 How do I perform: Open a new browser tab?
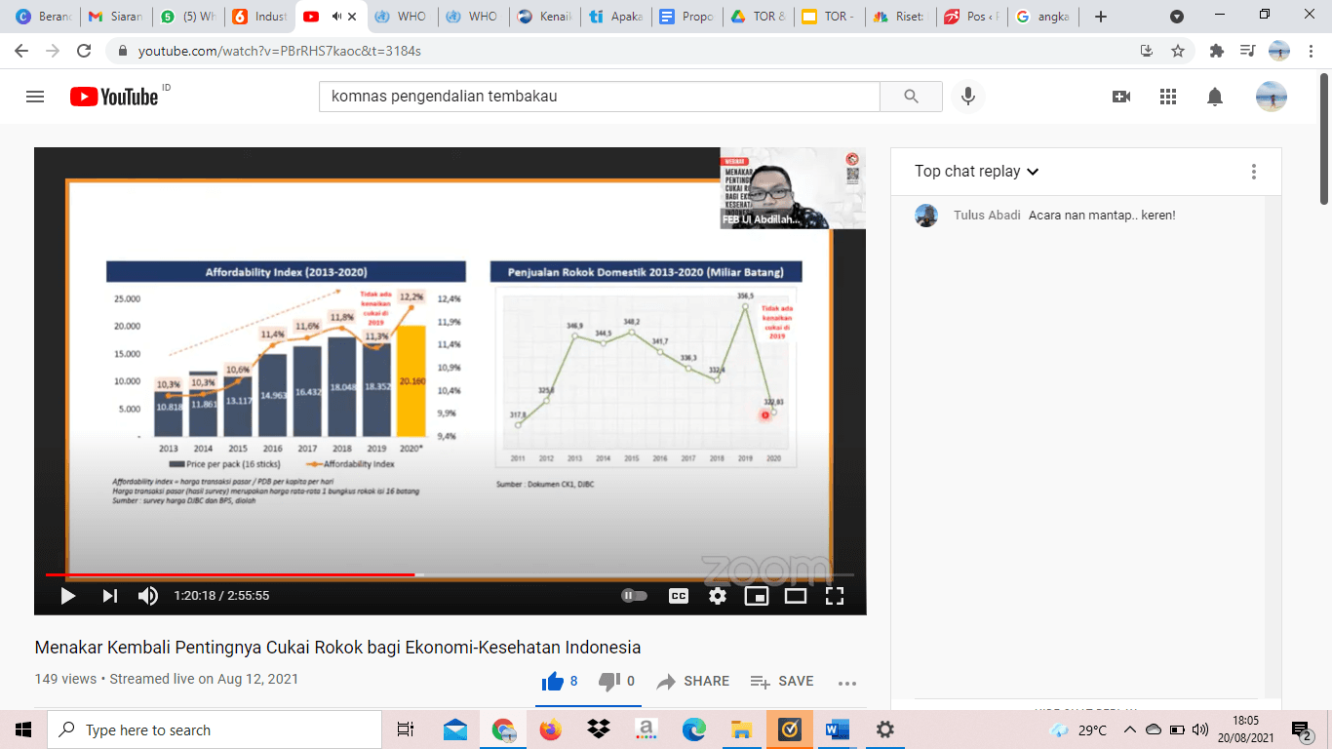point(1101,17)
